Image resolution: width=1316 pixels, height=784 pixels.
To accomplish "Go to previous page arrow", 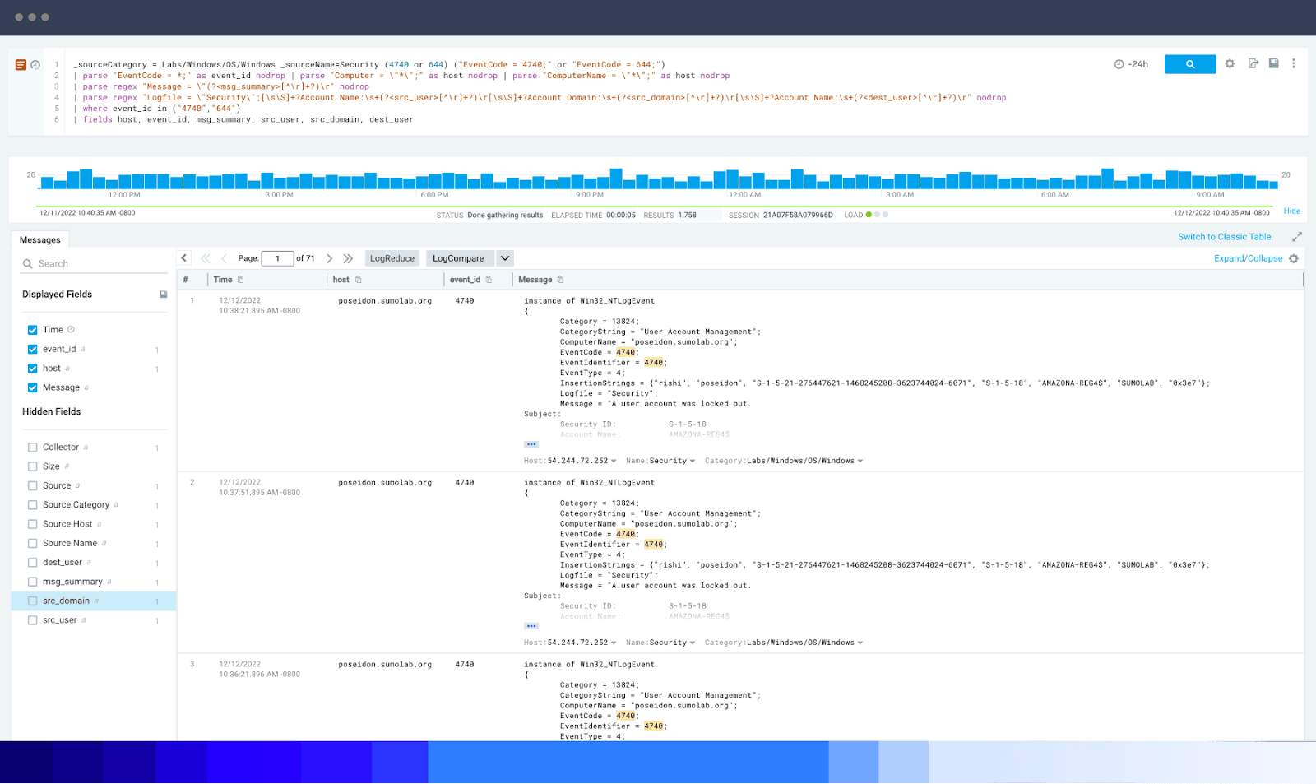I will click(224, 258).
